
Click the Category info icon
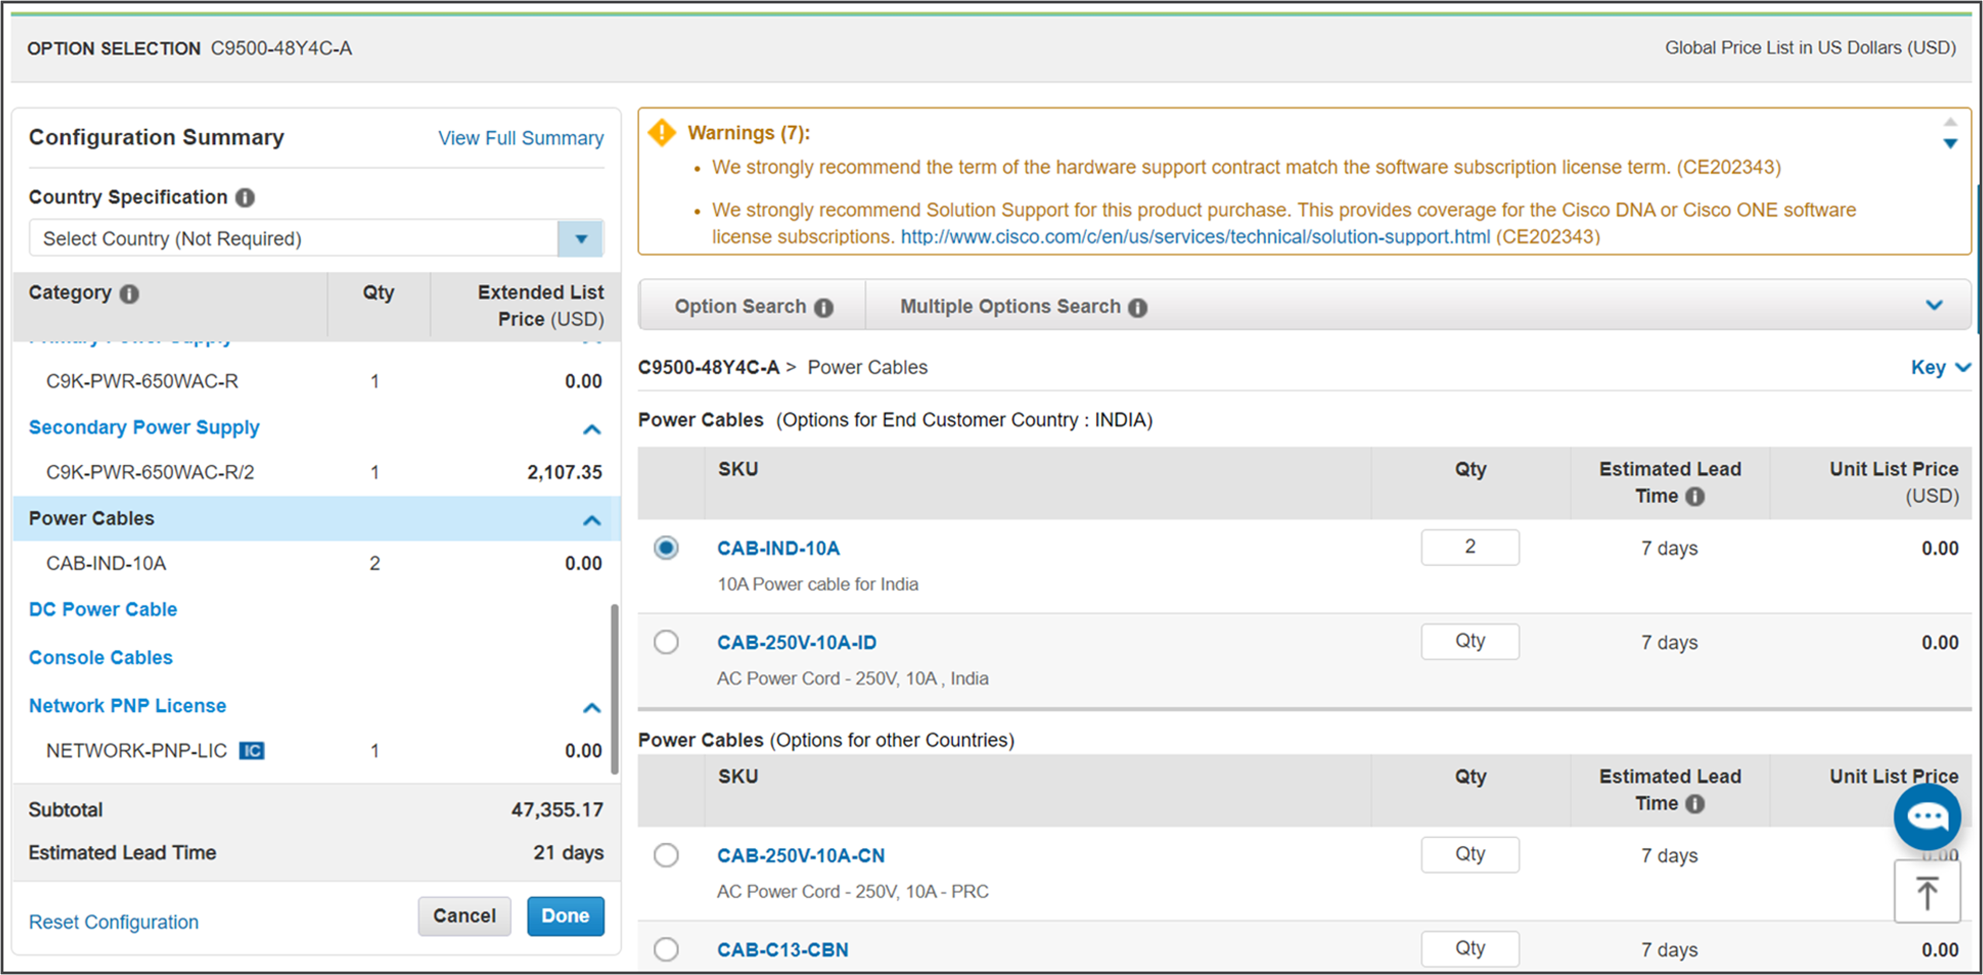tap(129, 294)
